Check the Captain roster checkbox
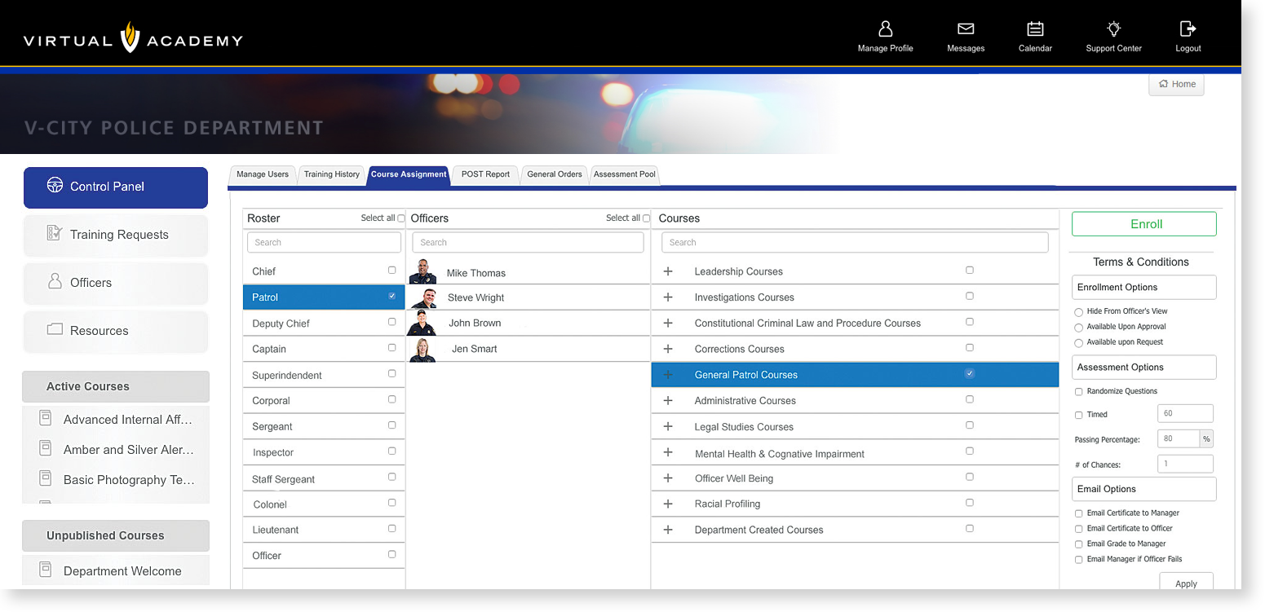 [391, 348]
